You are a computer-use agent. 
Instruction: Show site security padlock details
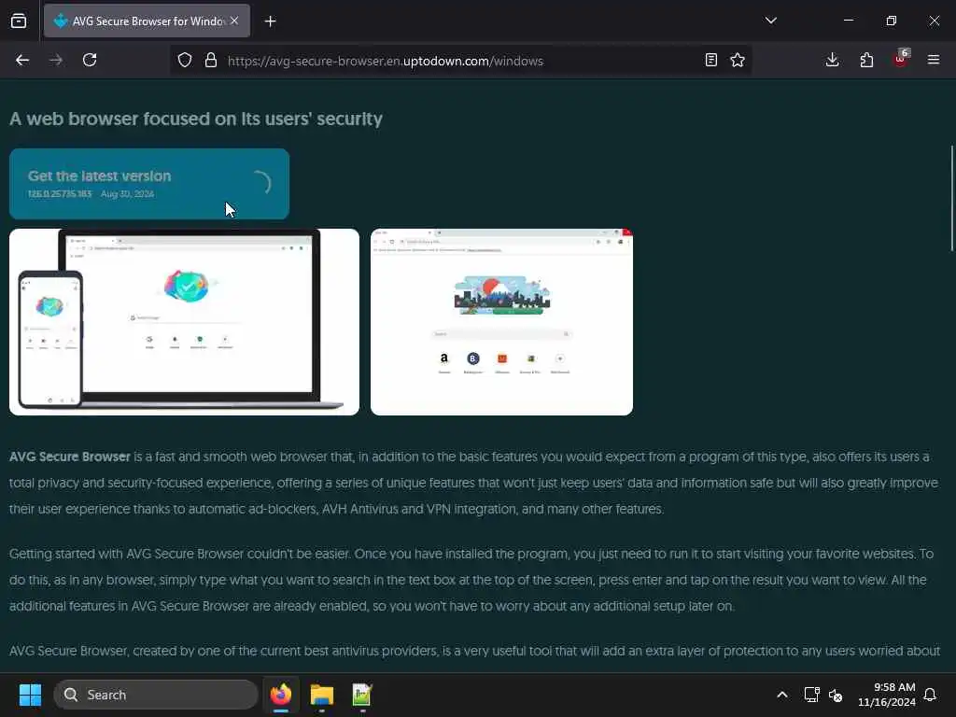(211, 60)
